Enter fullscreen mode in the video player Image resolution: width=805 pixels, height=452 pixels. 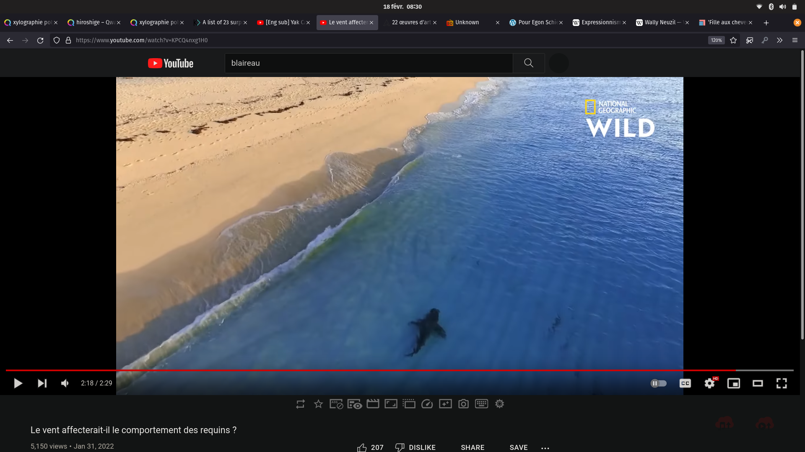[x=782, y=383]
